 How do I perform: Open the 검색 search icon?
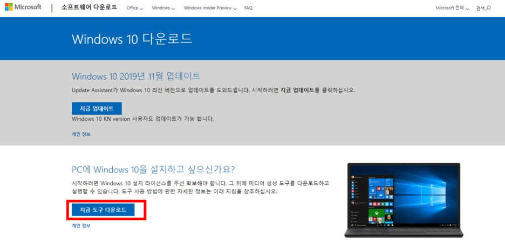click(x=483, y=8)
